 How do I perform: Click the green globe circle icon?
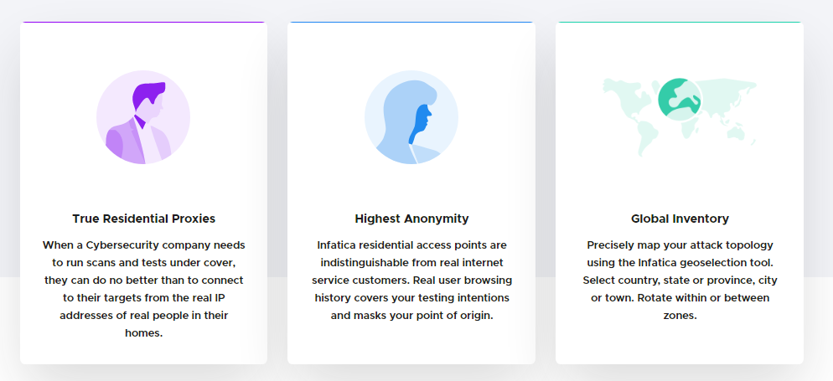coord(680,99)
